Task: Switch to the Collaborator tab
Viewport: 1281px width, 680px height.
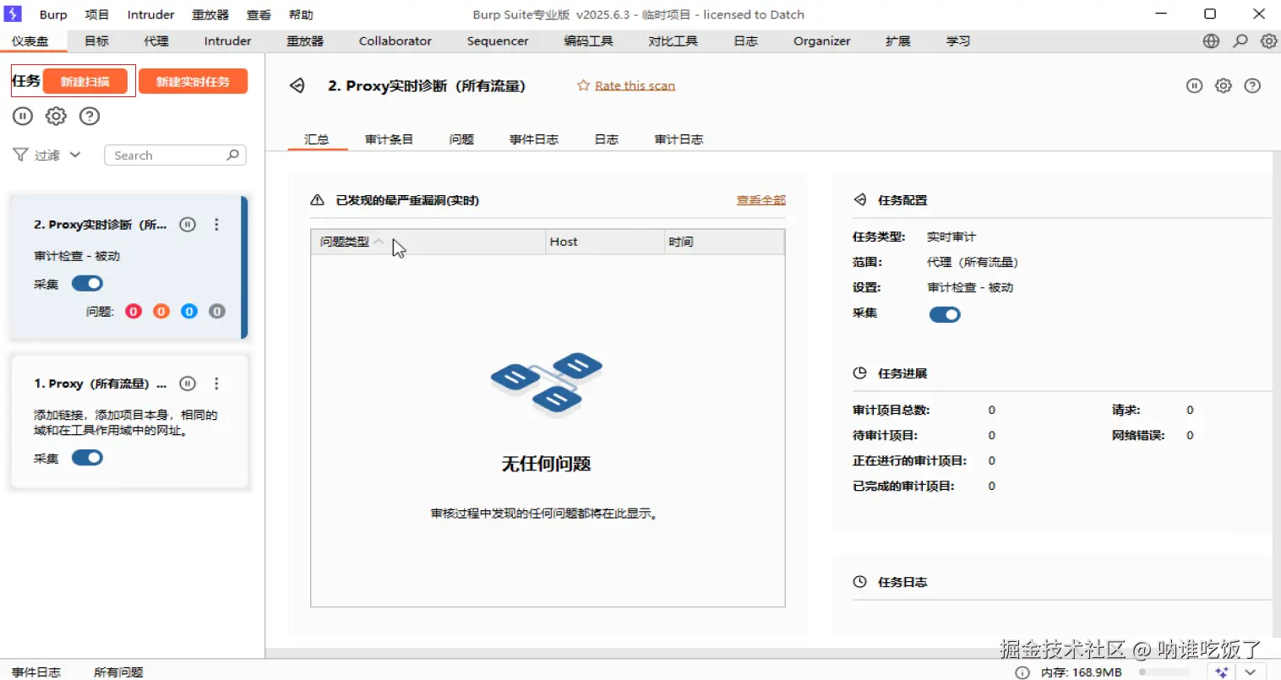Action: point(395,41)
